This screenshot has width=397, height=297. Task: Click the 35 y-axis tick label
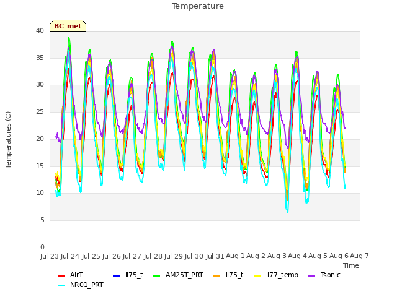click(x=40, y=58)
